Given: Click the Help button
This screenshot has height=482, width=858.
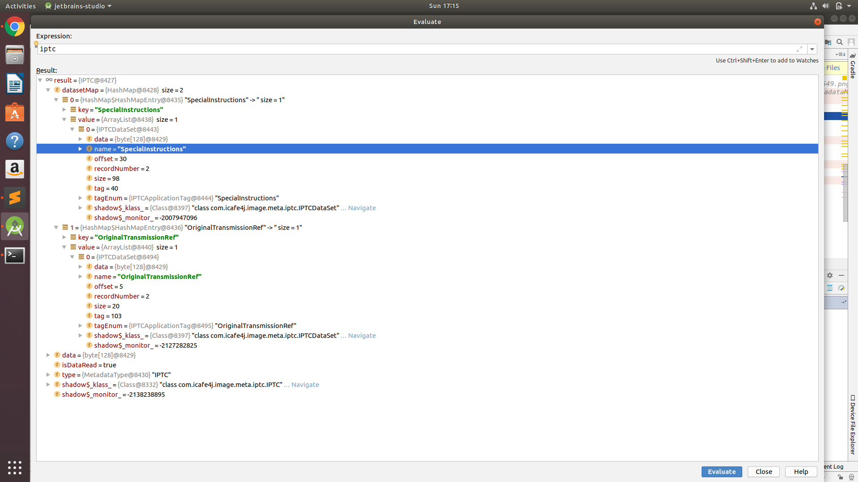Looking at the screenshot, I should click(800, 472).
